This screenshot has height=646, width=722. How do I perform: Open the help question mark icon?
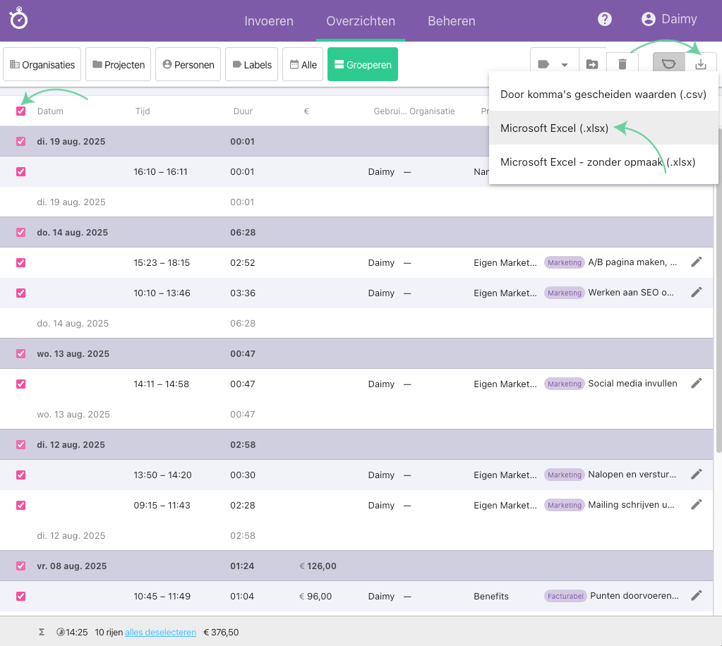tap(605, 19)
